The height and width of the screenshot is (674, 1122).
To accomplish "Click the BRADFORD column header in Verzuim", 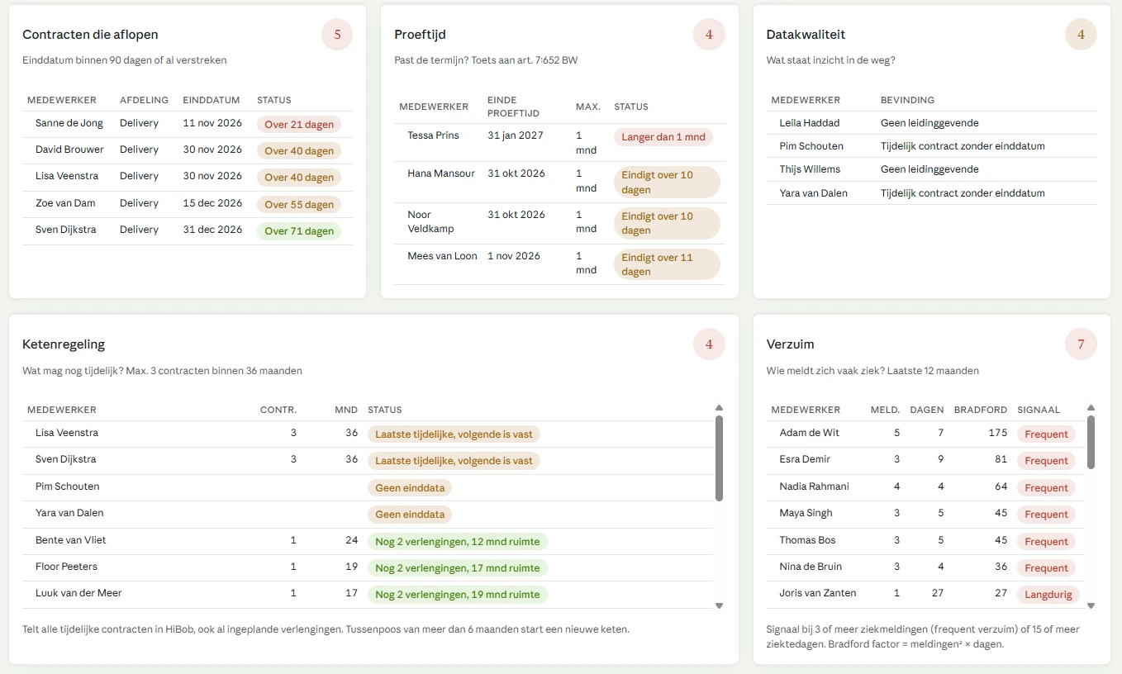I will tap(981, 410).
